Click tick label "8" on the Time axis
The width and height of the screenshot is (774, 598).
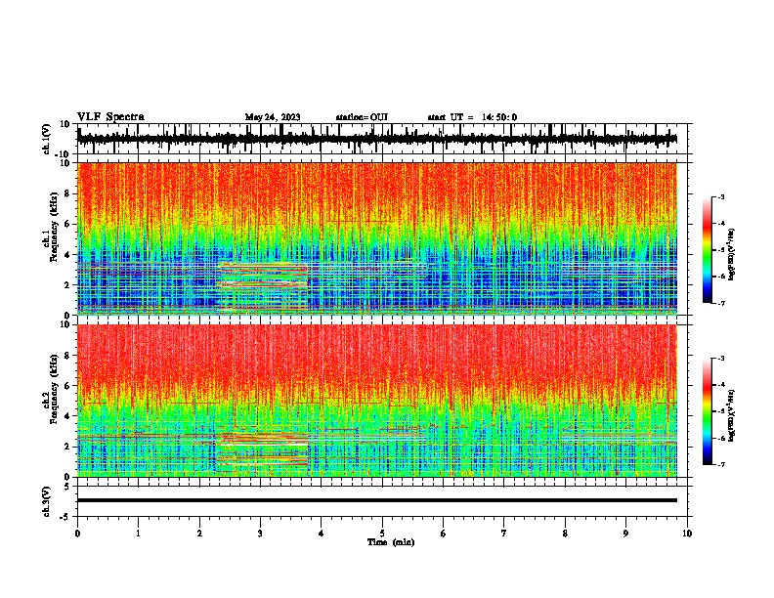pyautogui.click(x=565, y=534)
